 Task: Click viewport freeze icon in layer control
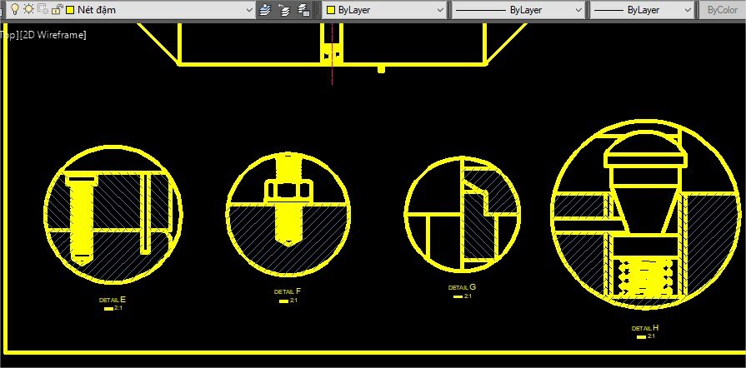click(43, 9)
